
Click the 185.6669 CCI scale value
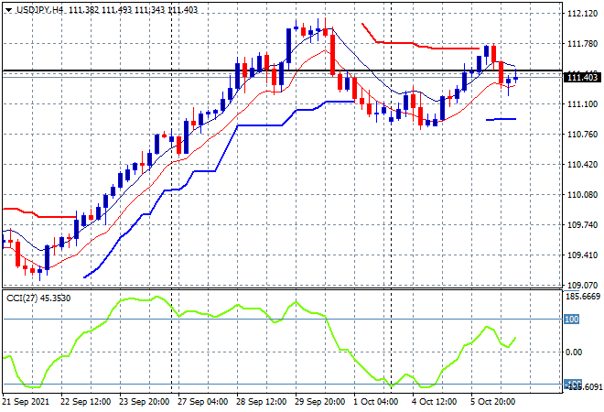click(583, 297)
